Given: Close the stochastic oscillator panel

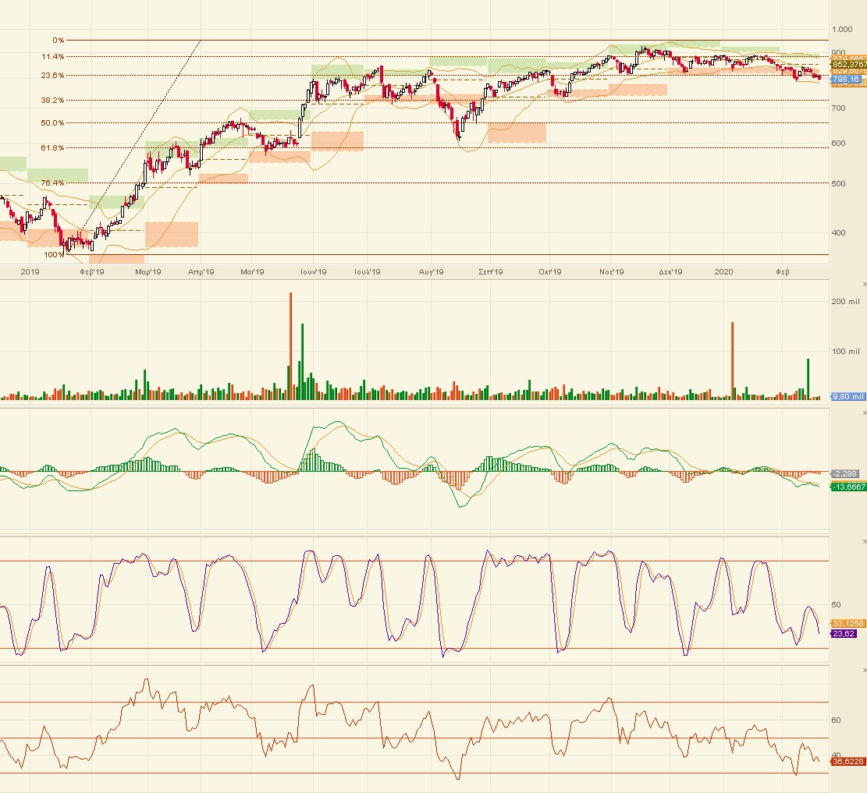Looking at the screenshot, I should point(863,540).
